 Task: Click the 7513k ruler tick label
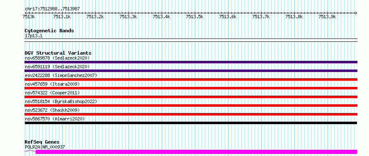(29, 17)
